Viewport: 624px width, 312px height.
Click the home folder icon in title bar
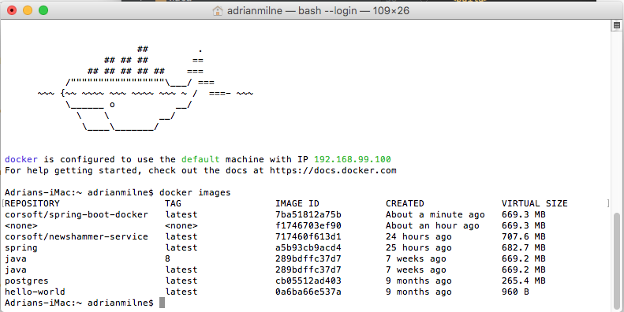(218, 10)
